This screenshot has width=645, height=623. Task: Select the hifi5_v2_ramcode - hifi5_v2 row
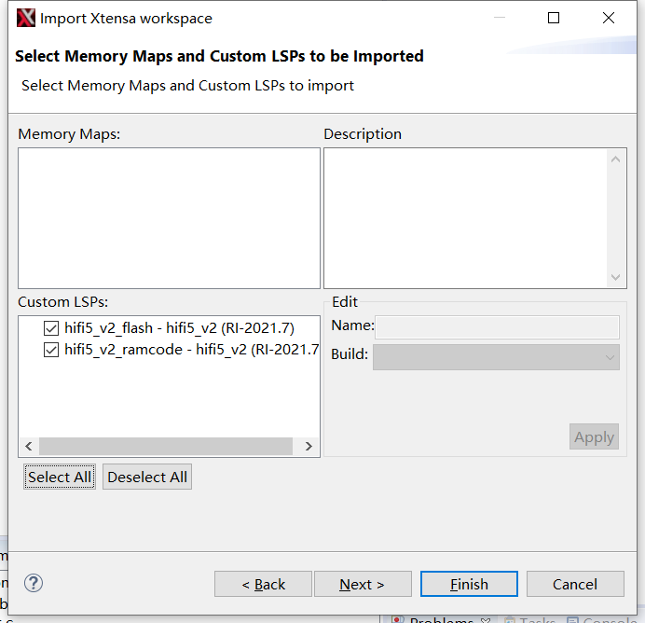click(x=192, y=350)
